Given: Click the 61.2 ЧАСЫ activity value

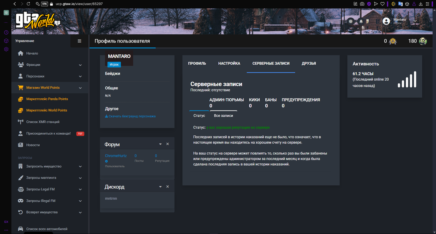Looking at the screenshot, I should (363, 73).
